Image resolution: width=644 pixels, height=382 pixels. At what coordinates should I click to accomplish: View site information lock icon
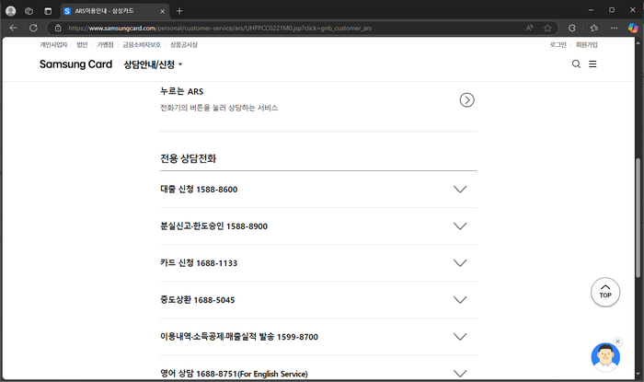click(58, 28)
